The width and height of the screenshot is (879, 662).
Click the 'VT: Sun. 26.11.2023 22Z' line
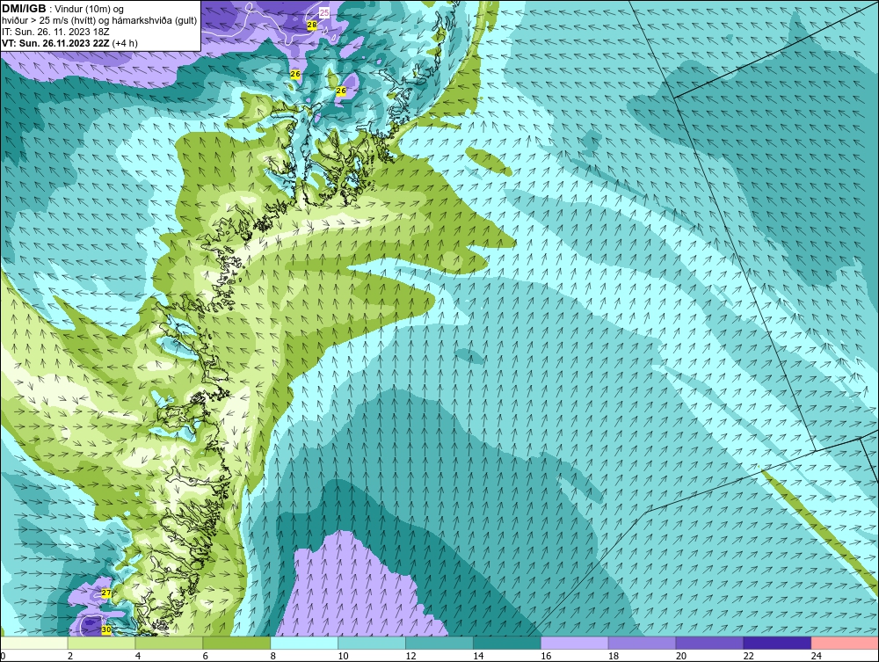tap(56, 43)
